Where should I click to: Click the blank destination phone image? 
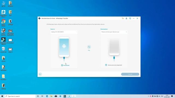coord(114,47)
